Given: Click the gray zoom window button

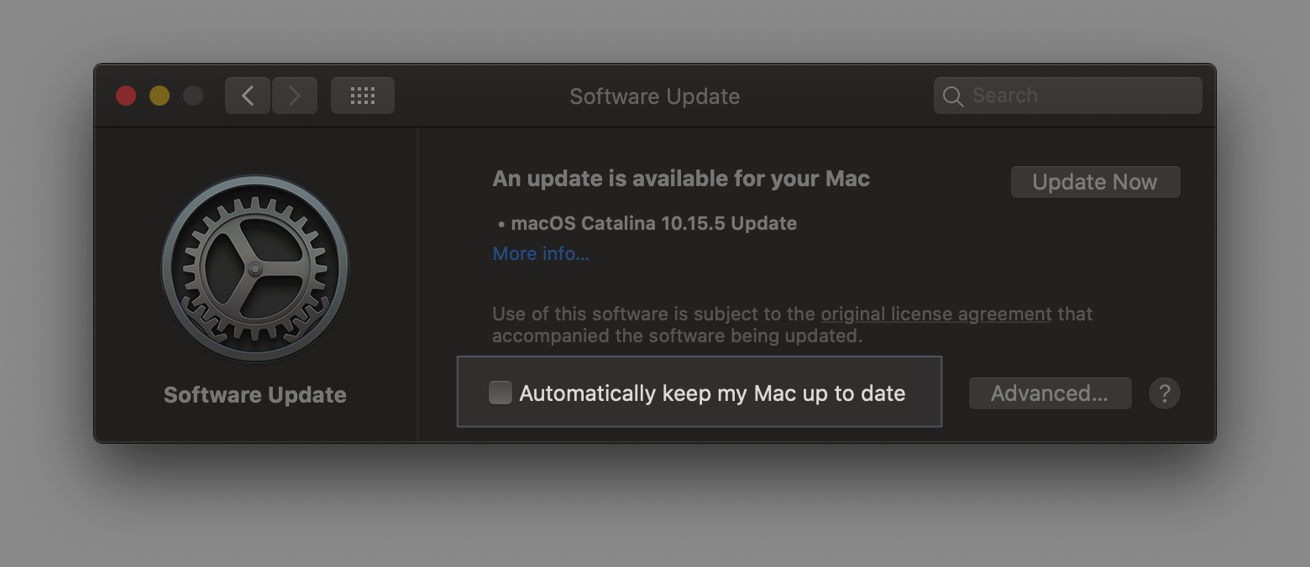Looking at the screenshot, I should (193, 96).
